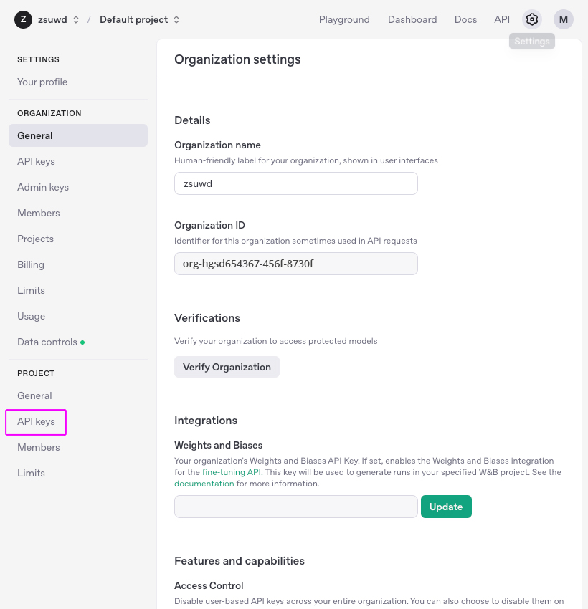Open the Settings gear icon

pos(531,19)
